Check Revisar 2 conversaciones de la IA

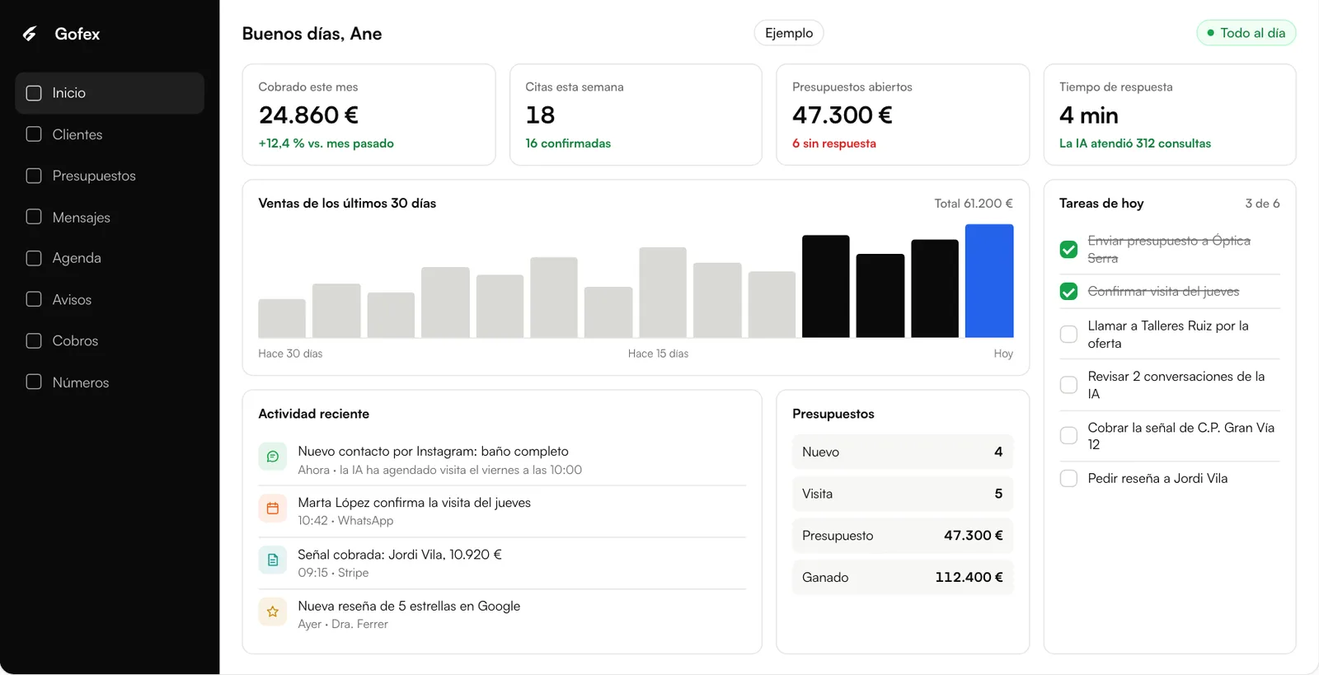[x=1068, y=385]
